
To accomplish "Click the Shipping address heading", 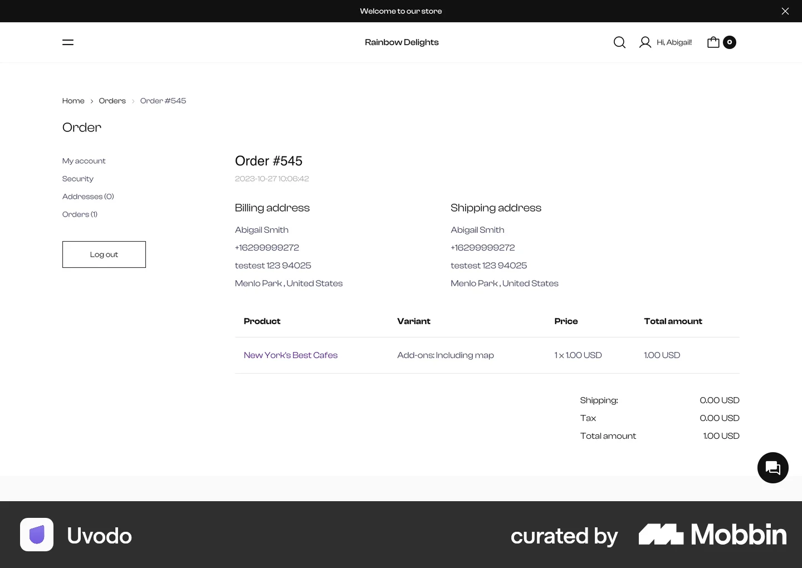I will click(496, 208).
